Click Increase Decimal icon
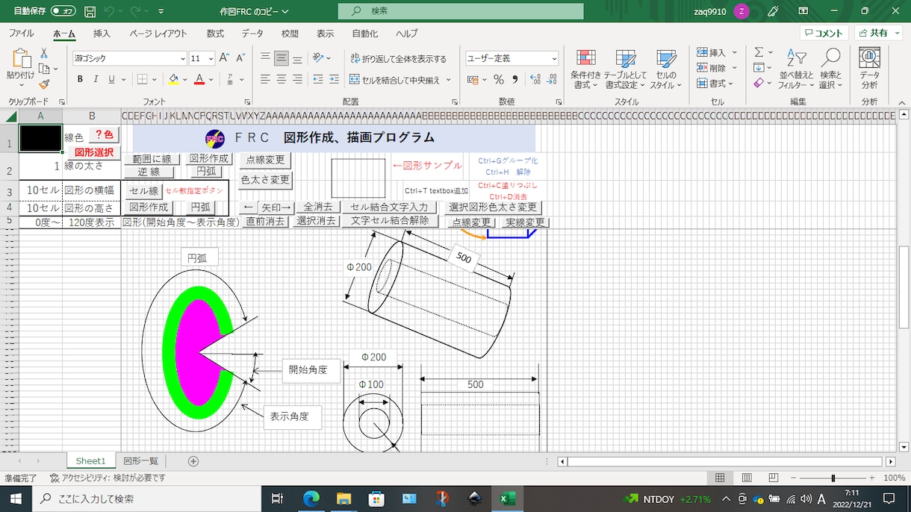 [535, 79]
